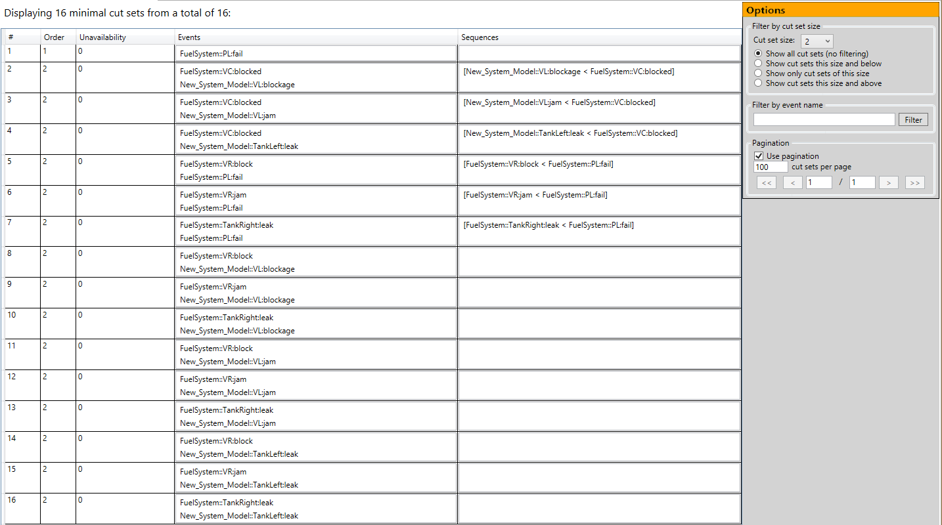Click the Events column header

(316, 37)
